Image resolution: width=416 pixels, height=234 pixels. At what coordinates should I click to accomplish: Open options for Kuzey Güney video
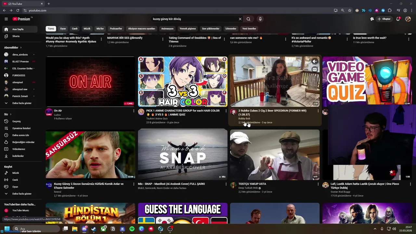(134, 184)
